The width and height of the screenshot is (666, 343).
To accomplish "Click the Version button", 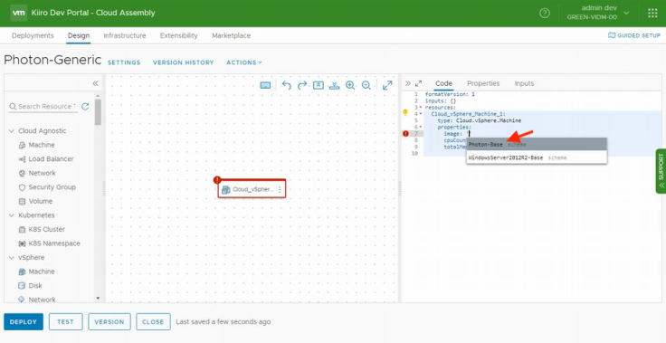I will 109,322.
